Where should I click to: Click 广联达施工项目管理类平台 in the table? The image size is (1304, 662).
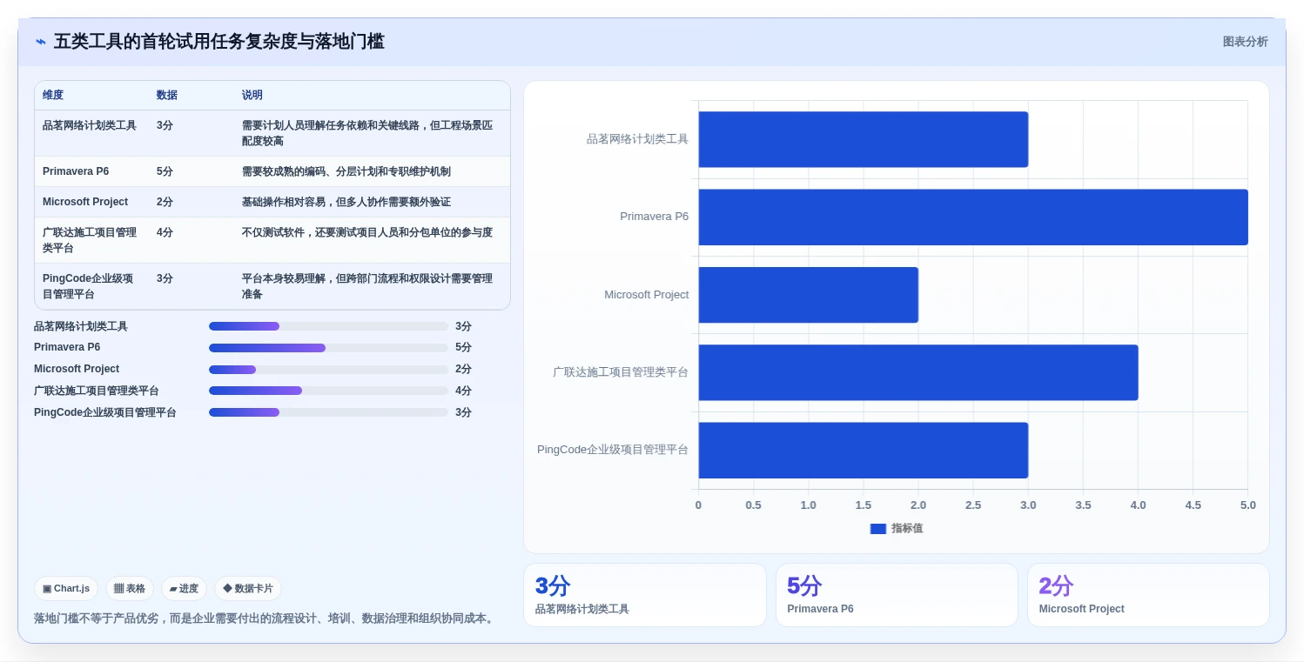click(x=90, y=240)
